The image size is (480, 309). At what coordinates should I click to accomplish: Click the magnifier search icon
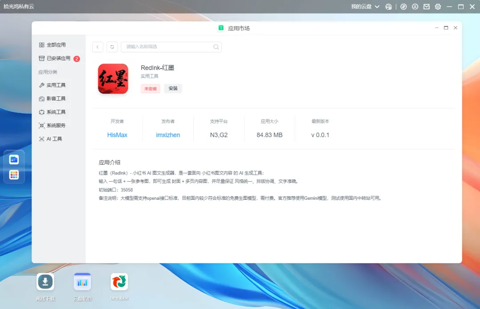pyautogui.click(x=216, y=47)
